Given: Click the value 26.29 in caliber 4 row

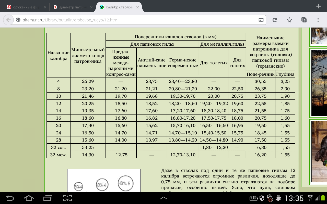Looking at the screenshot, I should click(x=88, y=81).
